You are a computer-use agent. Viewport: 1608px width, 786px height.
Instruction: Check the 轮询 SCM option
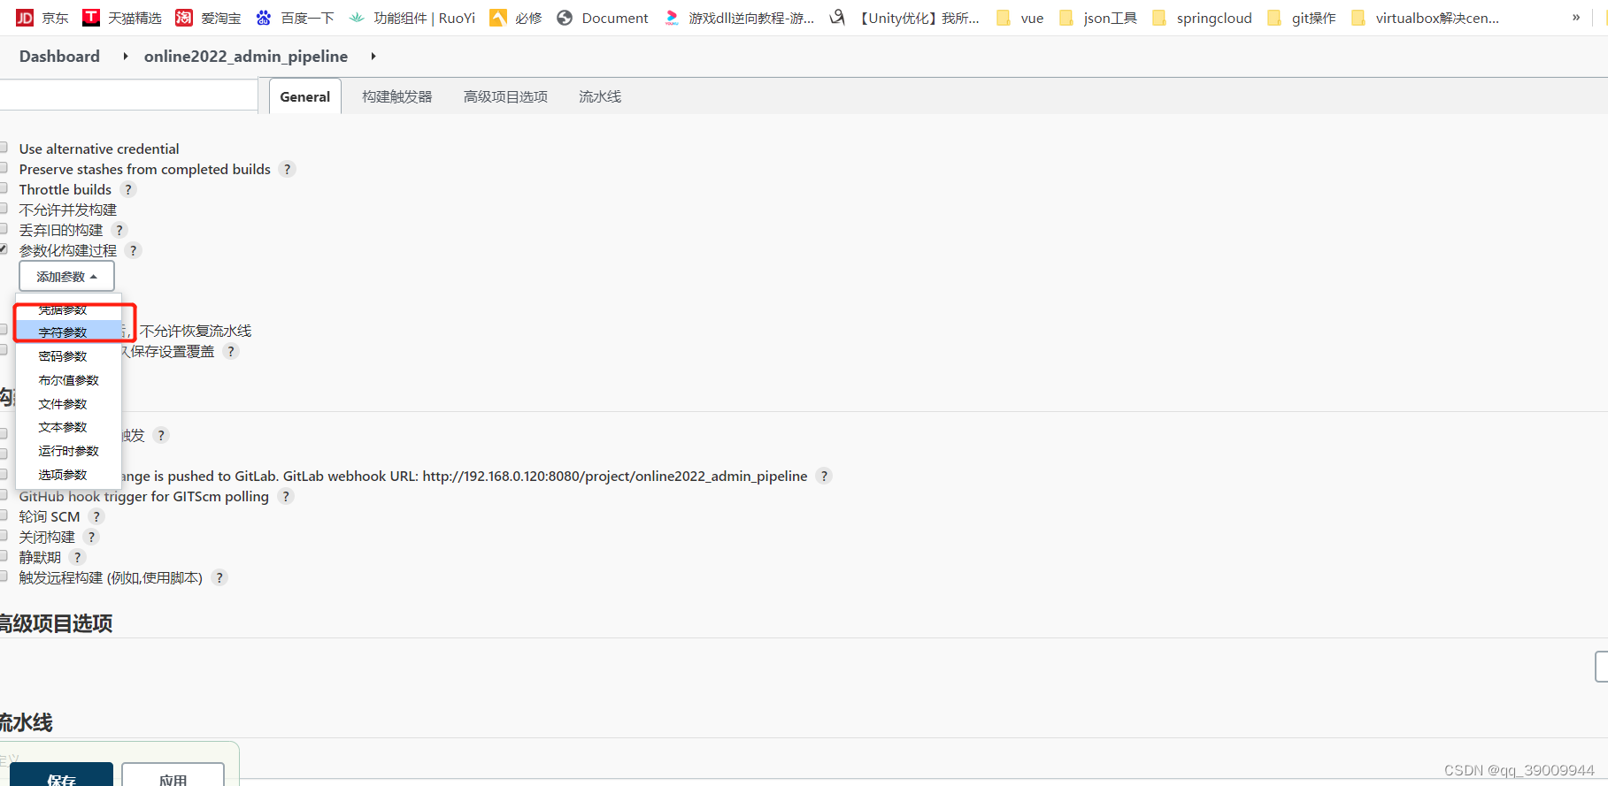pos(4,515)
